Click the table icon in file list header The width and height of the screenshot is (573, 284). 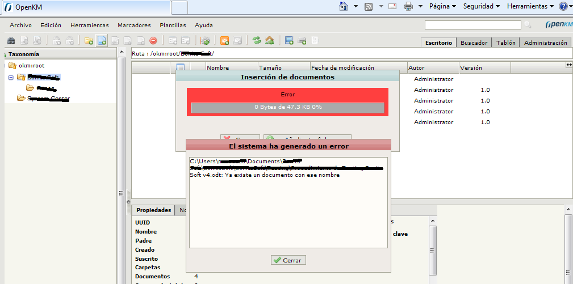(180, 67)
